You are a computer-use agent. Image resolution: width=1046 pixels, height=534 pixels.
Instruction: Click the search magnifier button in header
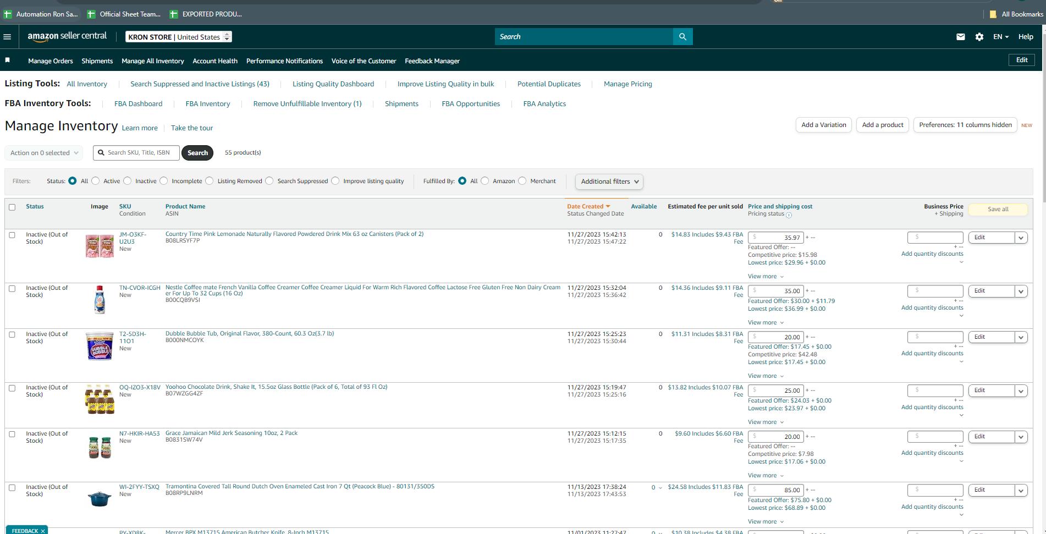tap(682, 37)
